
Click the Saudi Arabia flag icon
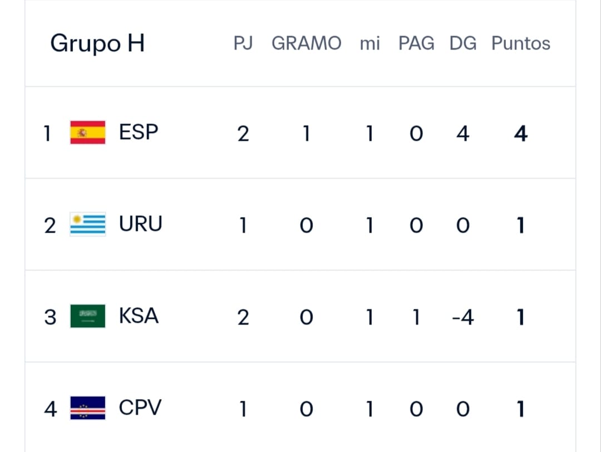(x=88, y=316)
